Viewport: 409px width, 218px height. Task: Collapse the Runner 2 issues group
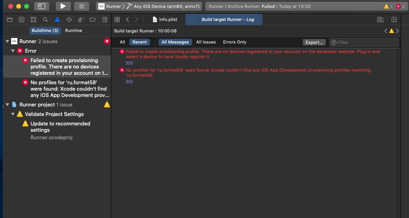point(7,42)
